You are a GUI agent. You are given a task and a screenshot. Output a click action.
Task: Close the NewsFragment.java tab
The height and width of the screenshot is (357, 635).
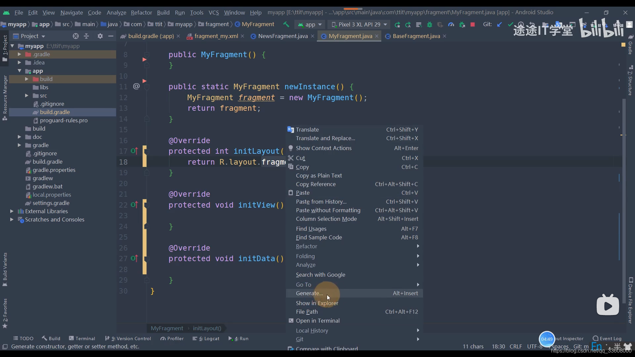pyautogui.click(x=312, y=36)
